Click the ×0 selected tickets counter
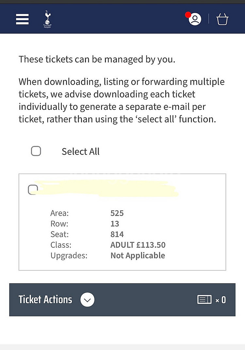The width and height of the screenshot is (245, 350). coord(221,300)
